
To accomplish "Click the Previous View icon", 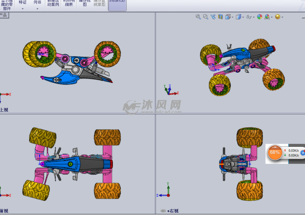I will click(x=213, y=17).
